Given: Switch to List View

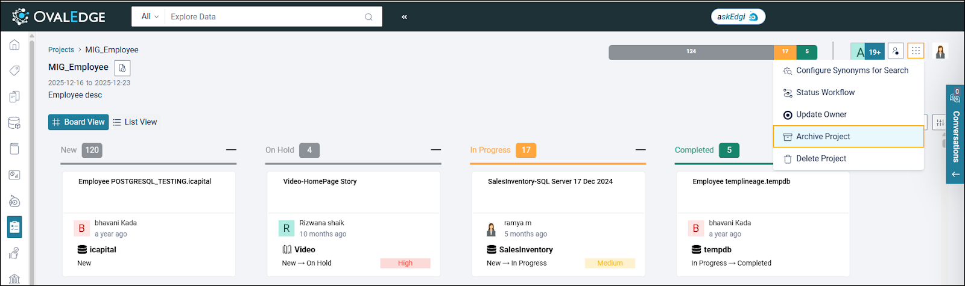Looking at the screenshot, I should point(135,122).
